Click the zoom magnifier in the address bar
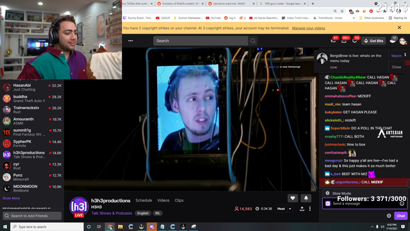This screenshot has height=231, width=410. tap(335, 12)
